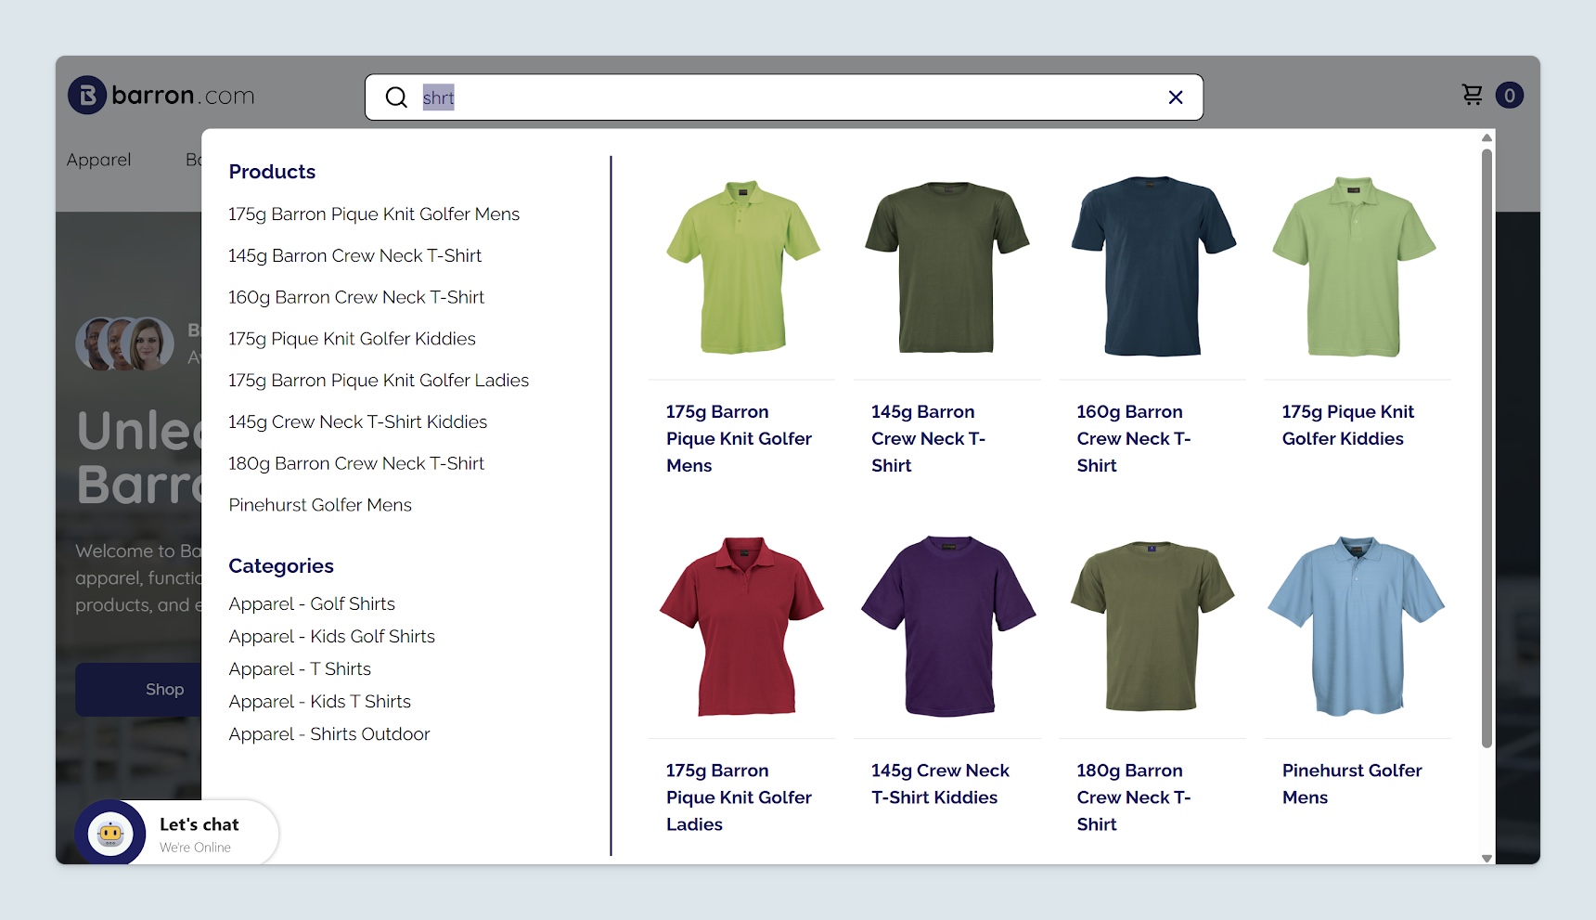This screenshot has width=1596, height=920.
Task: Open product title Pinehurst Golfer Mens
Action: tap(1352, 784)
